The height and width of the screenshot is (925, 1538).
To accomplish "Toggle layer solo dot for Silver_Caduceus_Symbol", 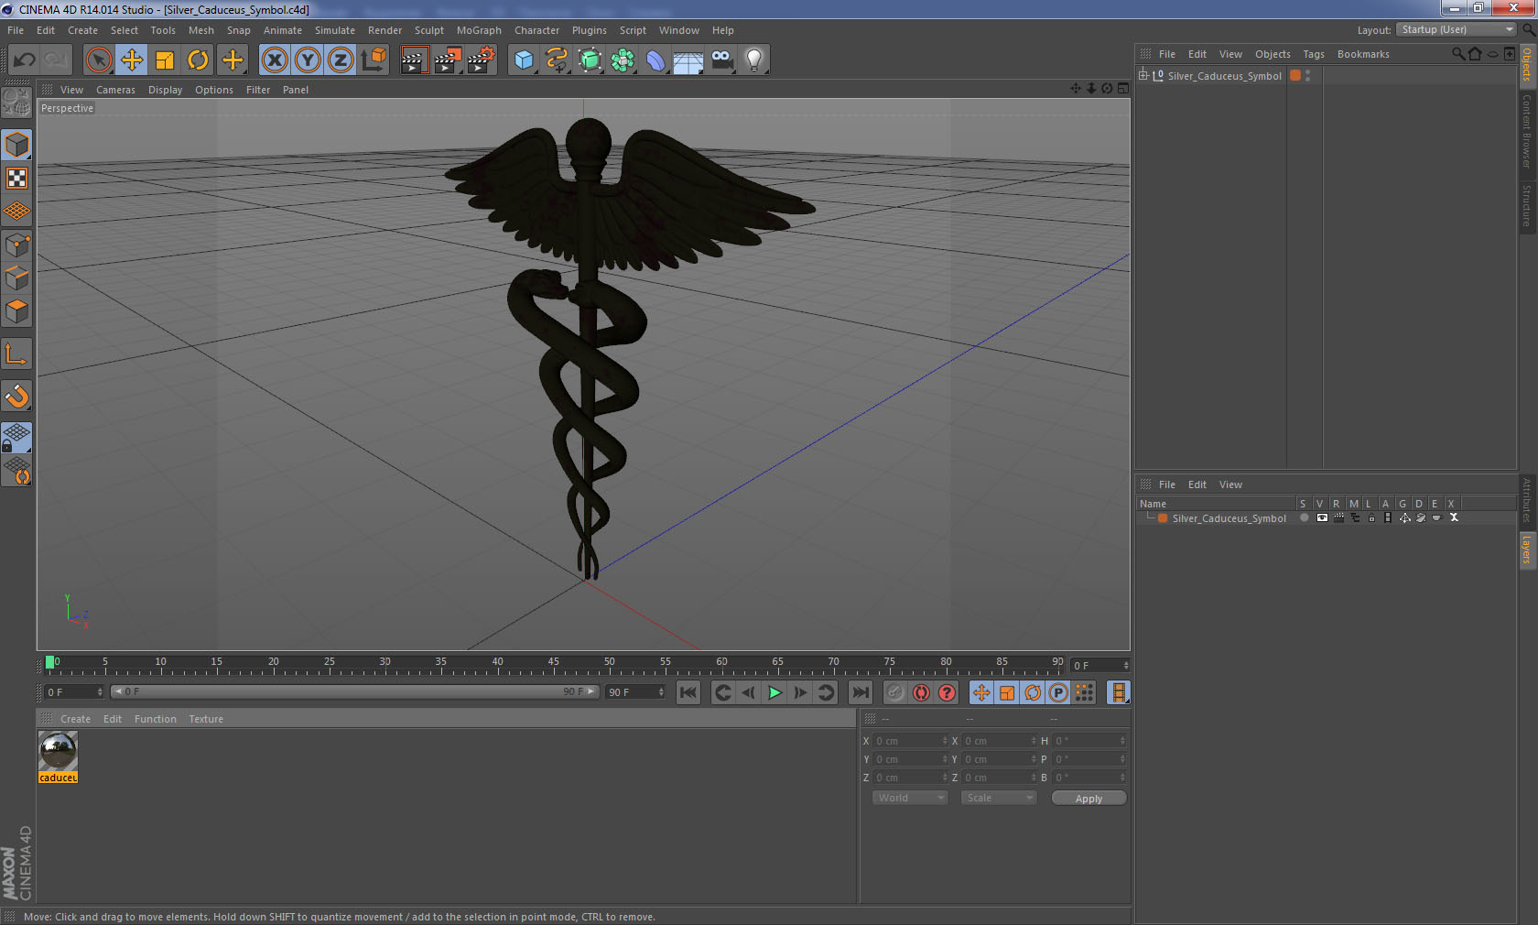I will [x=1304, y=517].
